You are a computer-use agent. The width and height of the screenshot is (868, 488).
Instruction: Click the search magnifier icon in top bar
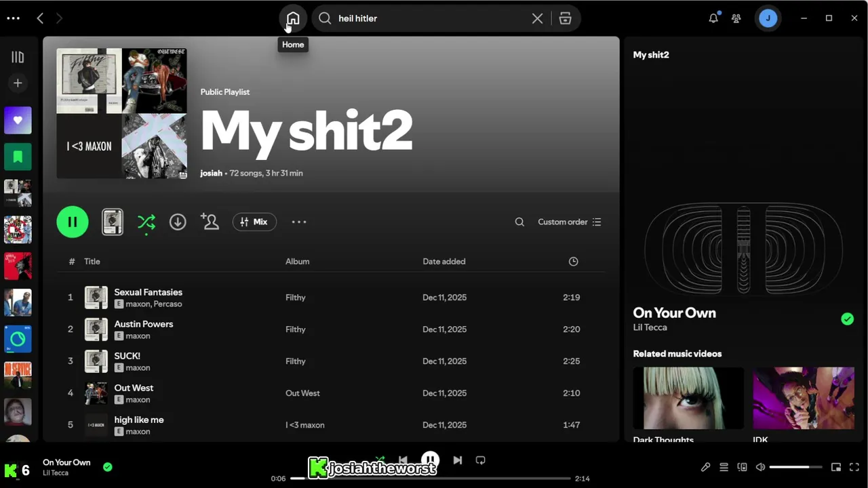pyautogui.click(x=325, y=18)
